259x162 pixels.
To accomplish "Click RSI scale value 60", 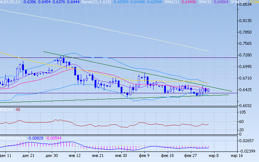I will [241, 121].
